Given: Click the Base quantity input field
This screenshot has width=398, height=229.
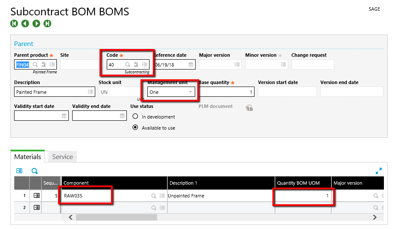Looking at the screenshot, I should click(226, 92).
